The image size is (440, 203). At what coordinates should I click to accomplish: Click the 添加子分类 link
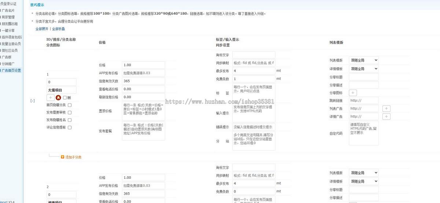coord(73,157)
